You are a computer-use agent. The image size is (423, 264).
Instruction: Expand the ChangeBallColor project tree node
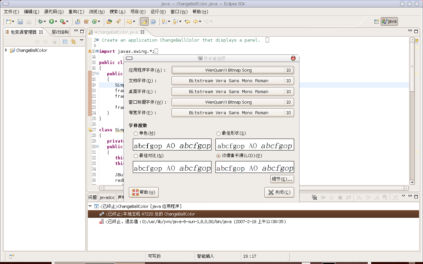pyautogui.click(x=6, y=50)
